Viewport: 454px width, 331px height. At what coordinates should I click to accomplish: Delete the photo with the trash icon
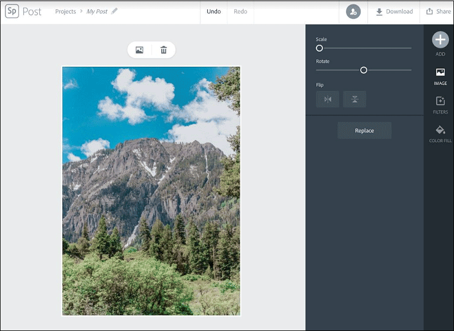point(163,50)
